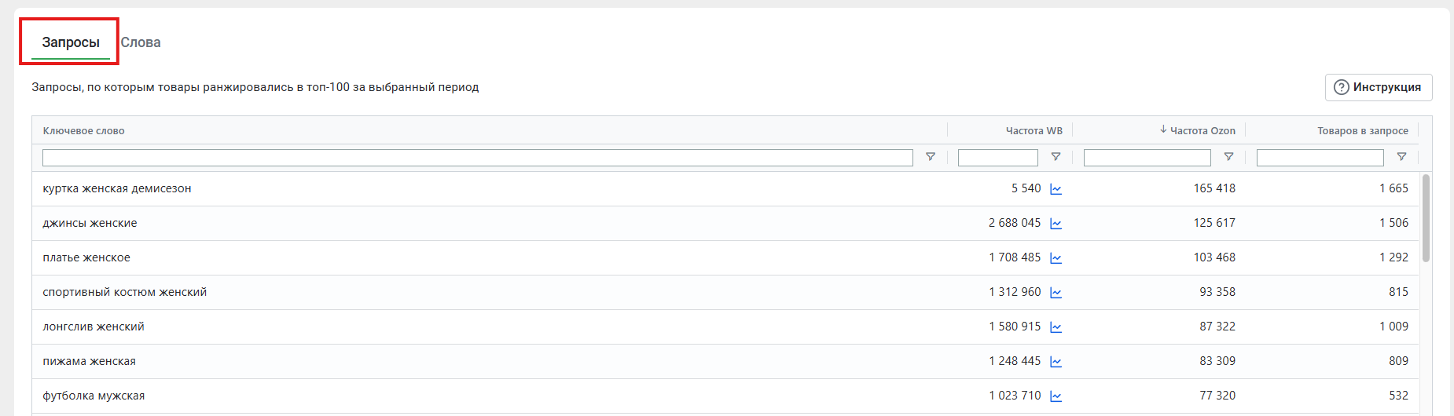Open filter options for Частота WB column
This screenshot has width=1454, height=416.
click(x=1056, y=157)
